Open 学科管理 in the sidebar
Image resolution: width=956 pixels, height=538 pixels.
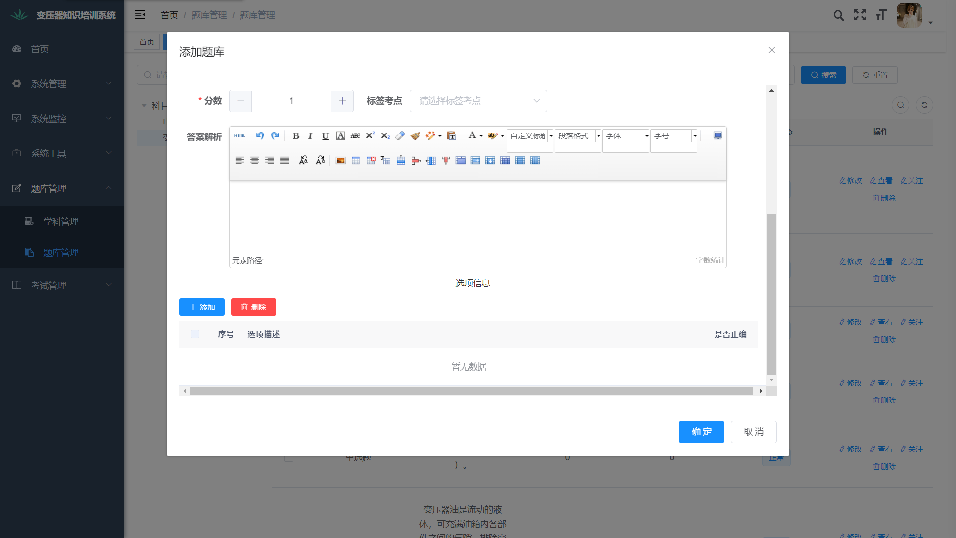pos(61,221)
